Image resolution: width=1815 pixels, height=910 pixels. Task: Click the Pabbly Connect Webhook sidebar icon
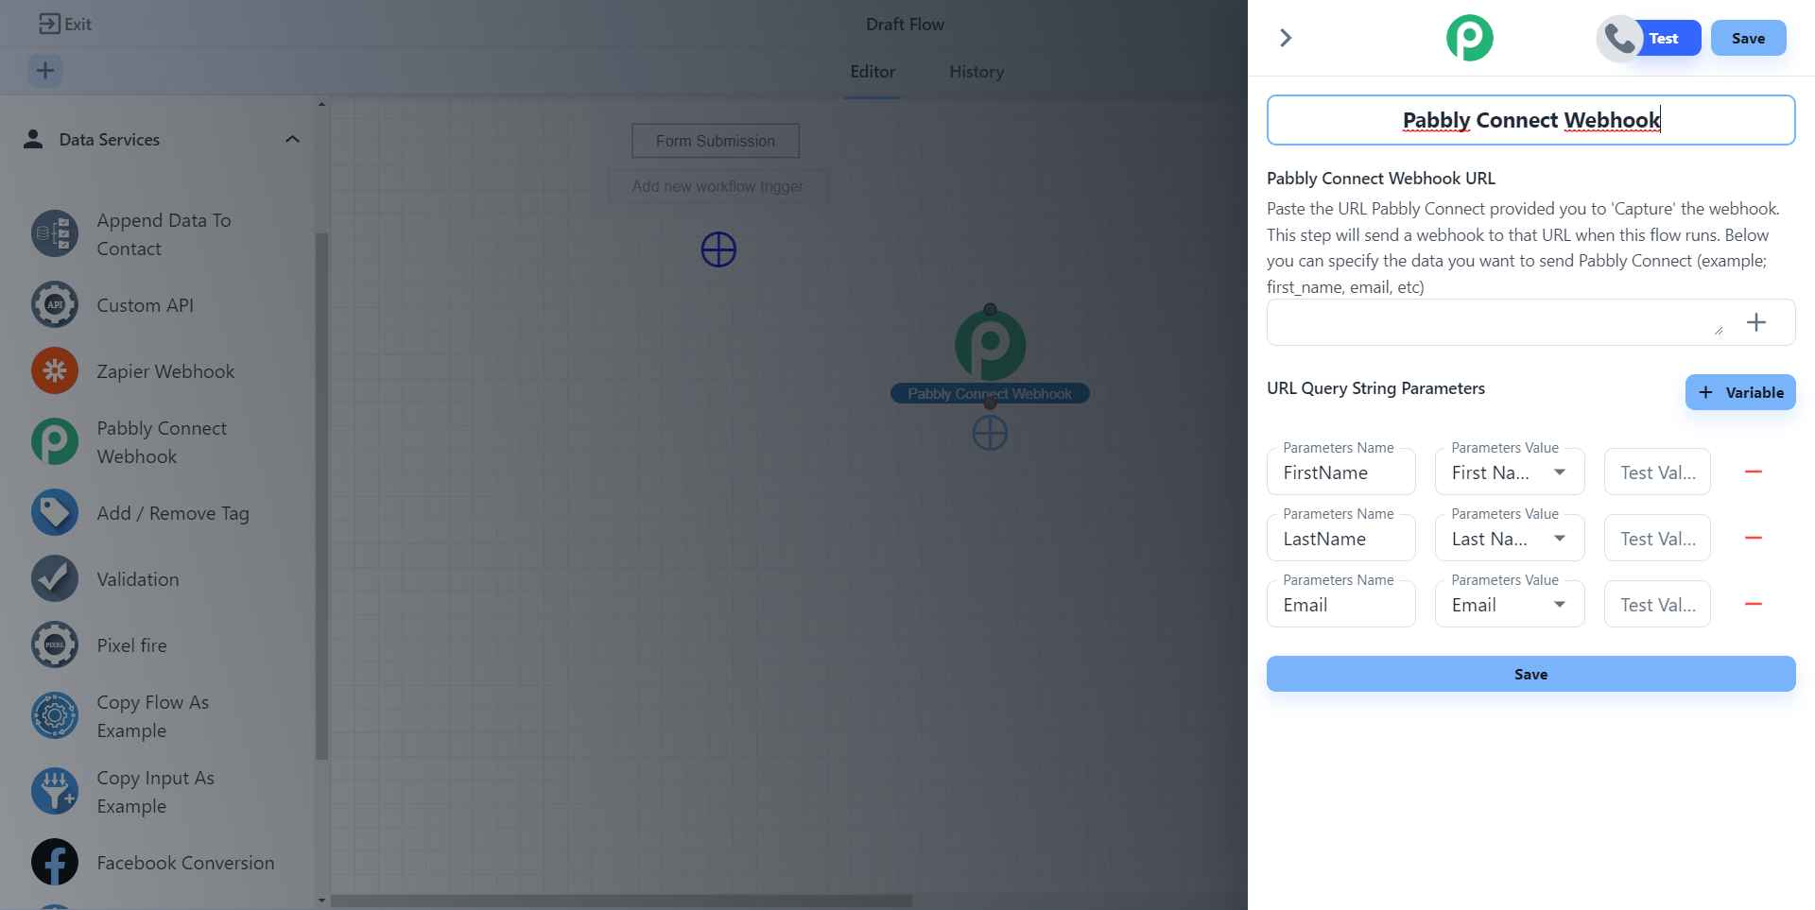coord(55,441)
